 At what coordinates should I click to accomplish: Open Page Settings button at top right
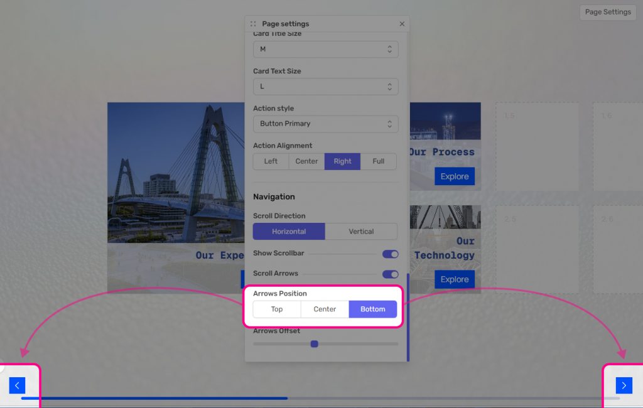[x=607, y=12]
